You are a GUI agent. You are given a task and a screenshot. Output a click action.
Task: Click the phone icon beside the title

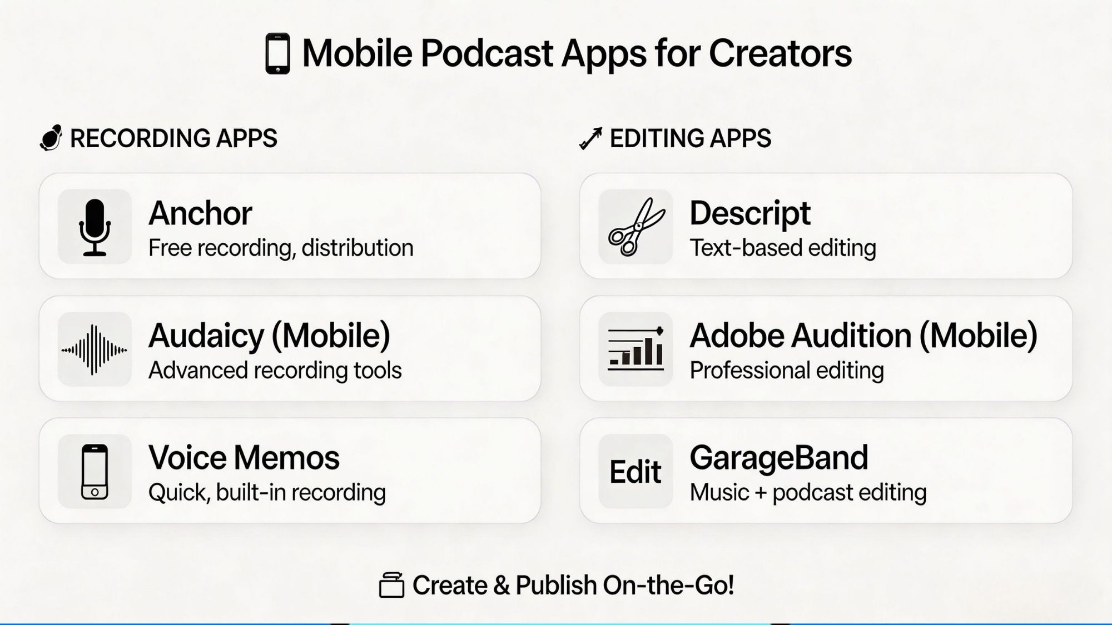(x=277, y=53)
